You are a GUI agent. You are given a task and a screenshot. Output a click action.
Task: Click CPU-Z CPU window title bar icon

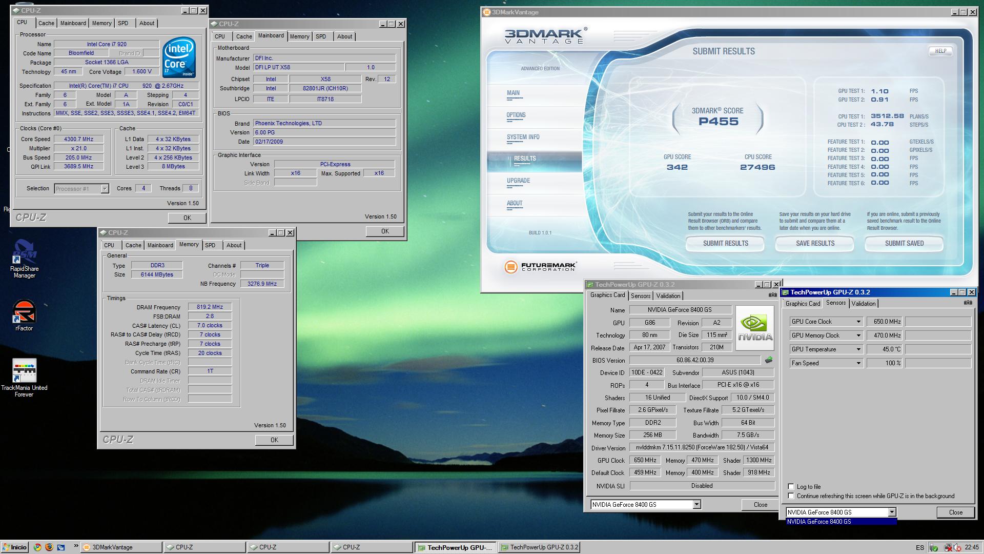(x=16, y=11)
